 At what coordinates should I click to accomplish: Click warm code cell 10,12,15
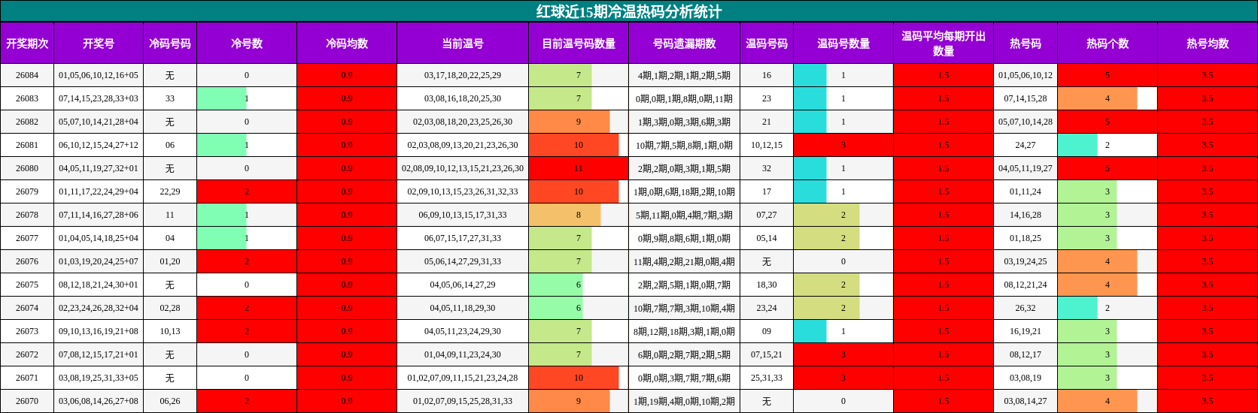767,145
